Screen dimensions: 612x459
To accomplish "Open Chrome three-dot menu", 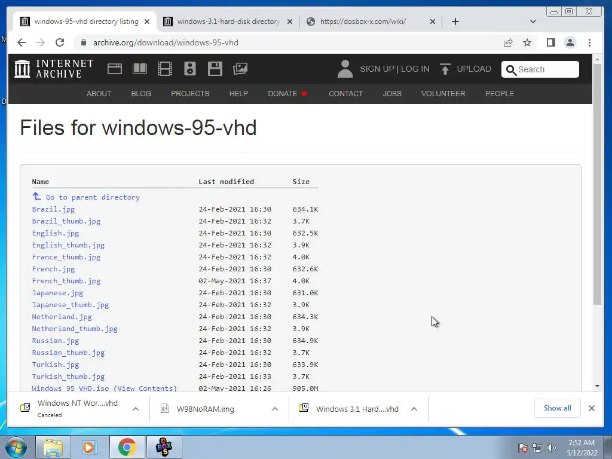I will (589, 42).
